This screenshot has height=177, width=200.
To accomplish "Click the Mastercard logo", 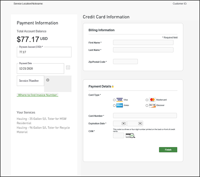I will [152, 100].
